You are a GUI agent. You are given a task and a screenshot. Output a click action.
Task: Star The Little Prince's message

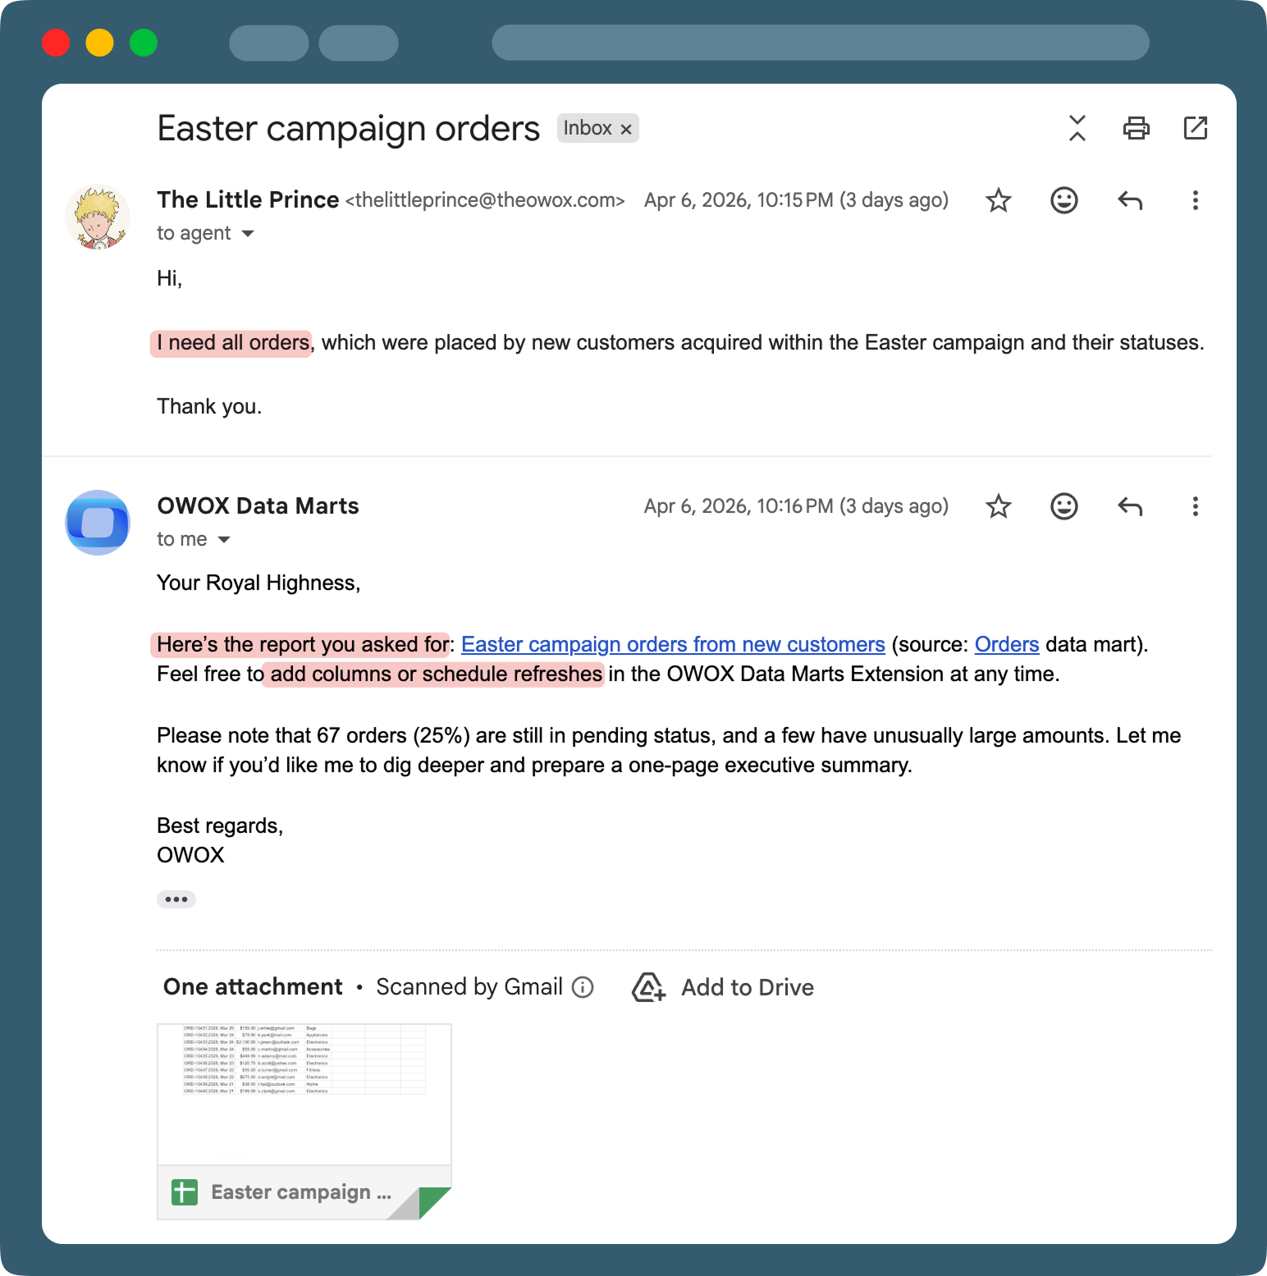coord(998,200)
